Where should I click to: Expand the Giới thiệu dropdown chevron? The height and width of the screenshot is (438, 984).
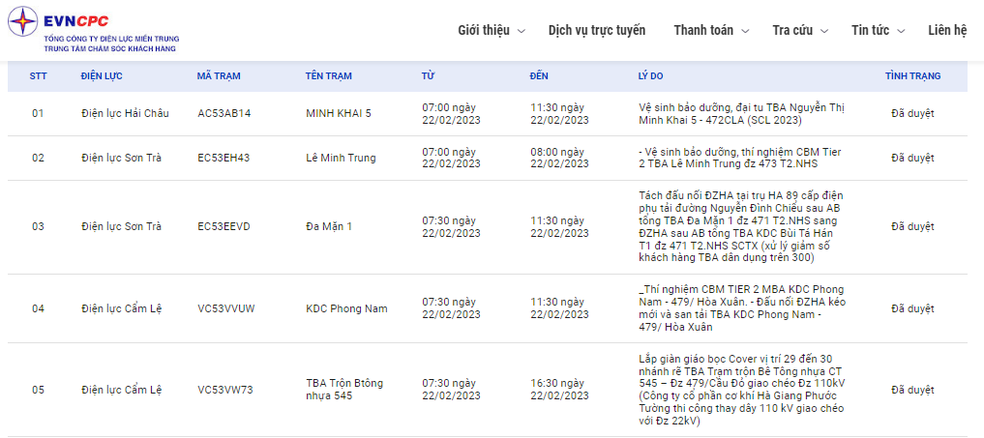tap(521, 31)
